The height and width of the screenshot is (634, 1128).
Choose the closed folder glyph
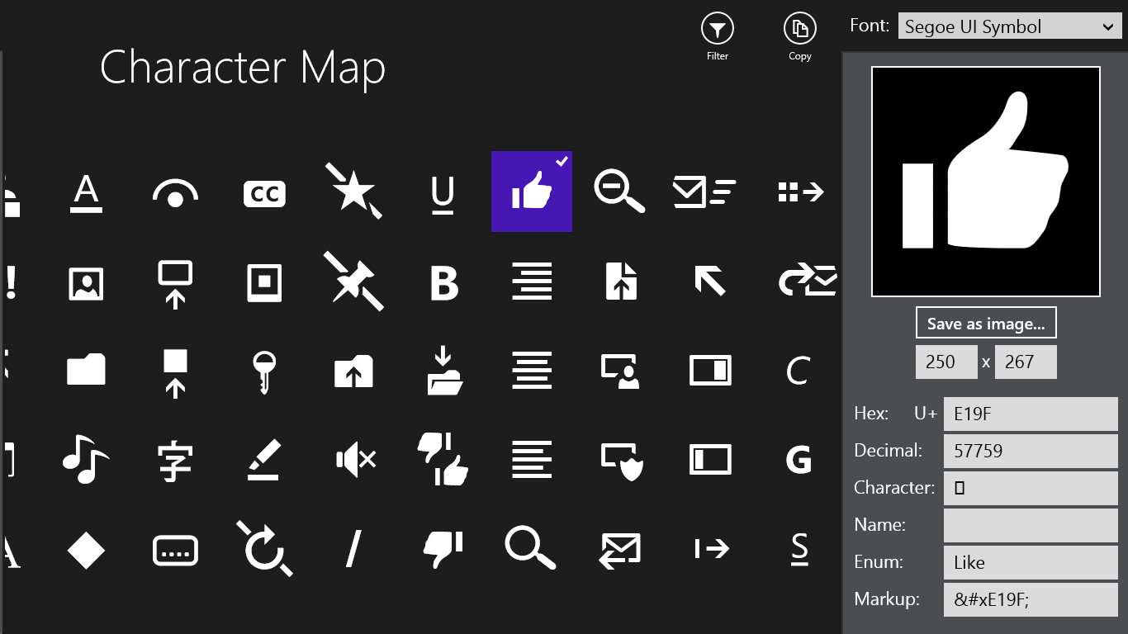coord(86,370)
